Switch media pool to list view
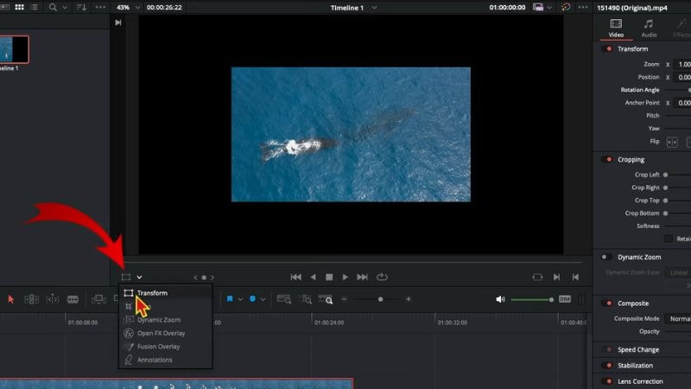Image resolution: width=691 pixels, height=389 pixels. [x=34, y=7]
